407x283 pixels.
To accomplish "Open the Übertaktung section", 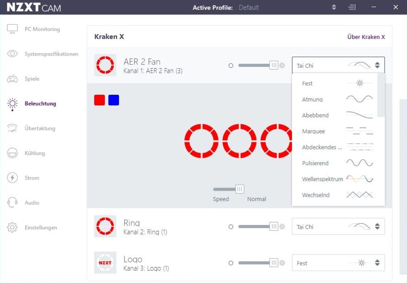I will 40,128.
